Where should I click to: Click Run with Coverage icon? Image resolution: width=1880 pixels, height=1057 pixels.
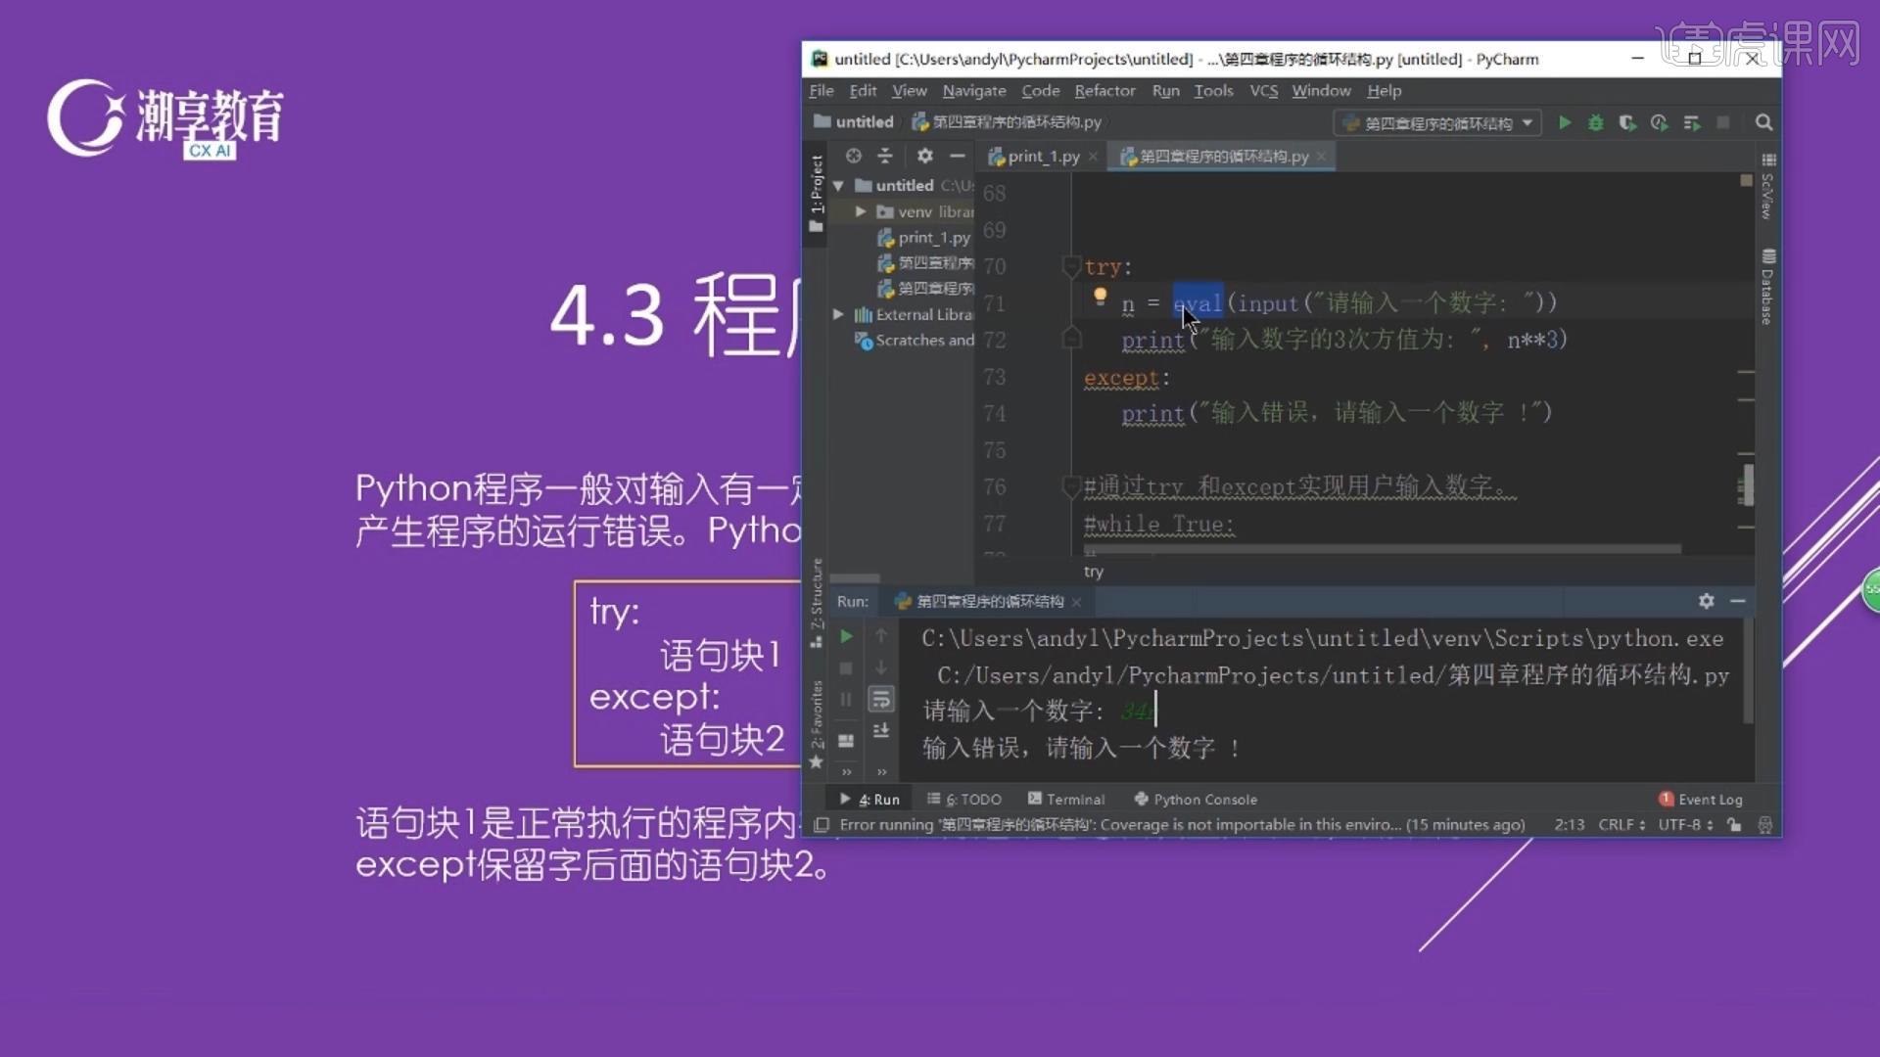point(1627,122)
